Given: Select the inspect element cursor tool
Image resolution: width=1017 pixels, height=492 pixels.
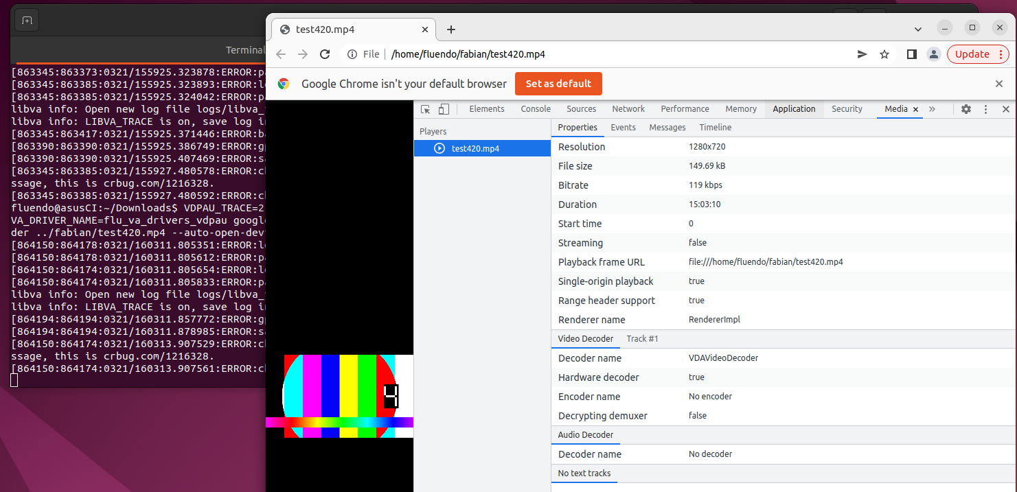Looking at the screenshot, I should click(425, 108).
